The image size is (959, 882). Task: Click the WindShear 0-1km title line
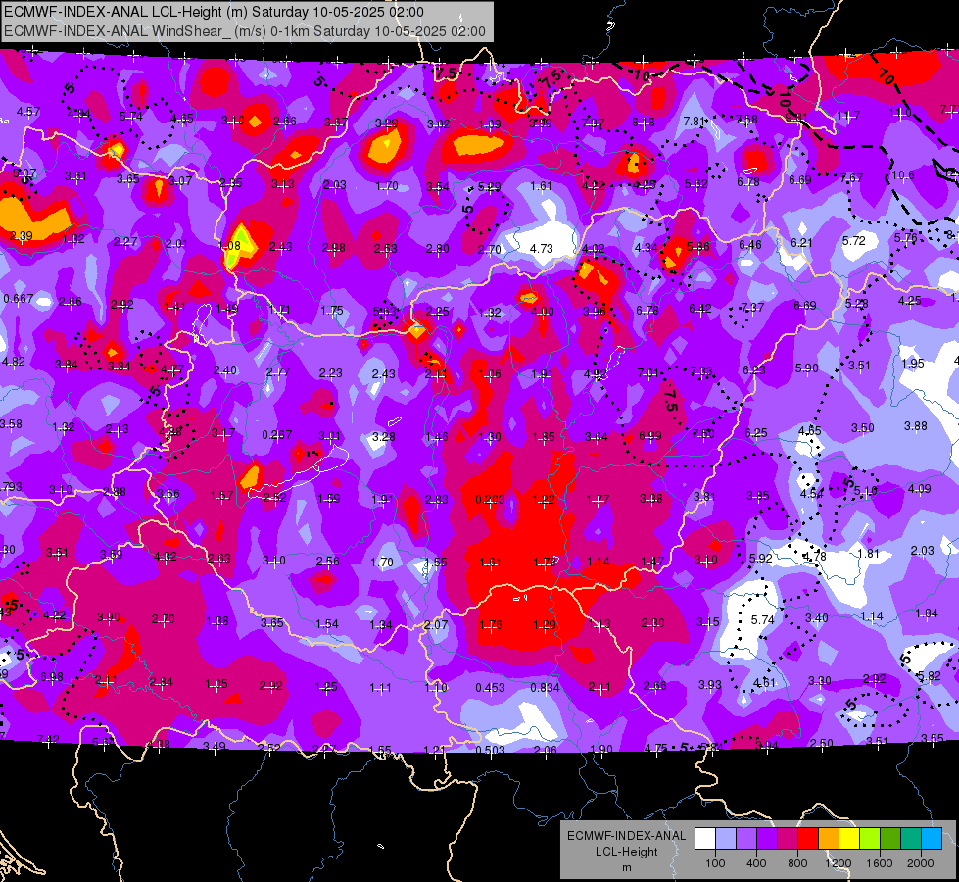245,31
